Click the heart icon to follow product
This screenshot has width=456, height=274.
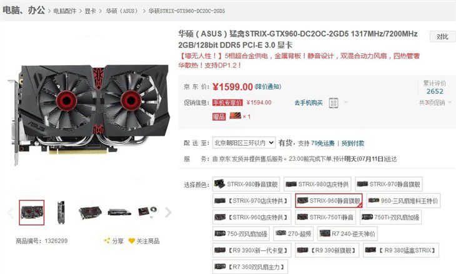tap(131, 241)
